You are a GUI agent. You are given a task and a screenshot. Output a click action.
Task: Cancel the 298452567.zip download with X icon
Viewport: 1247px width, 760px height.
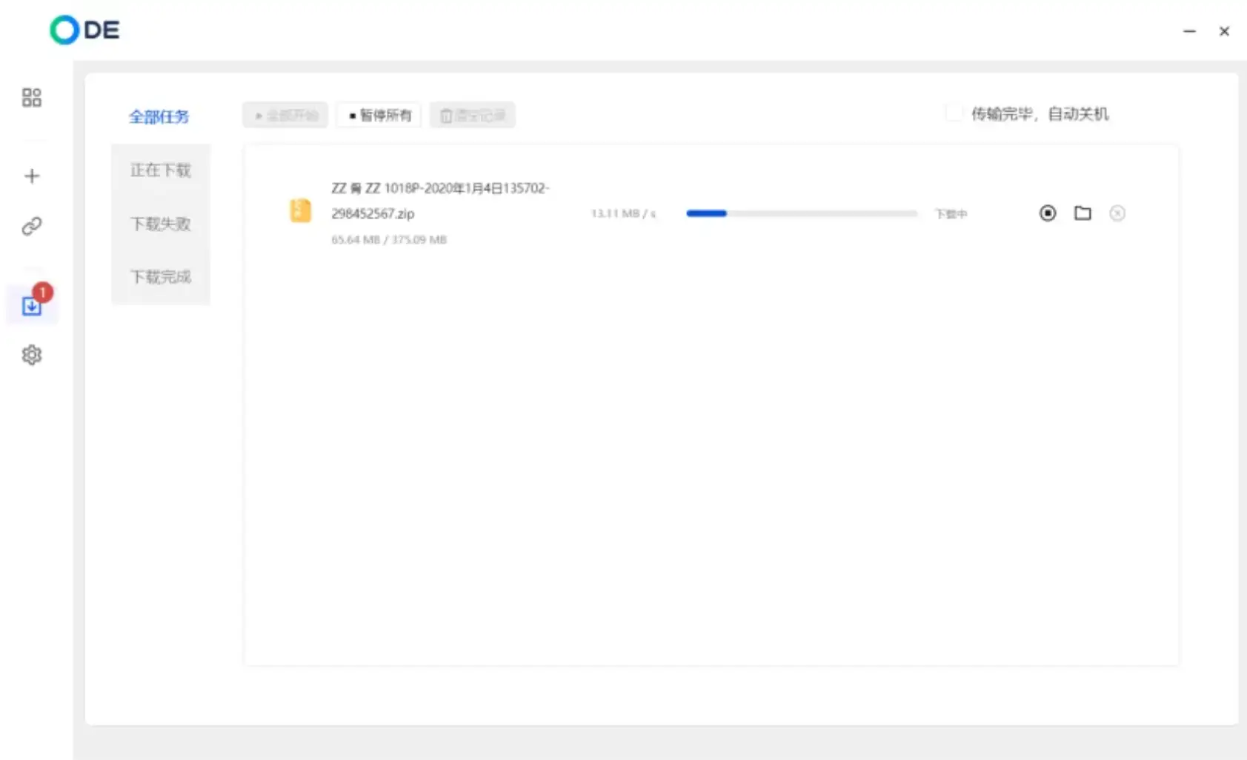click(x=1118, y=213)
